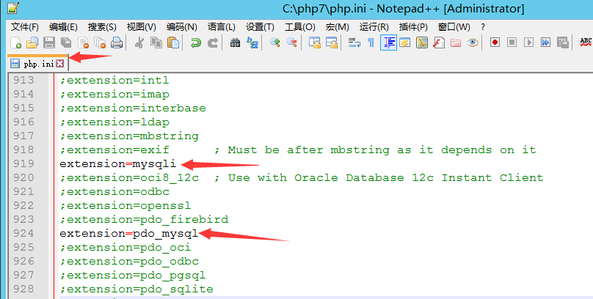This screenshot has height=299, width=593.
Task: Toggle Show all characters pilcrow icon
Action: (371, 43)
